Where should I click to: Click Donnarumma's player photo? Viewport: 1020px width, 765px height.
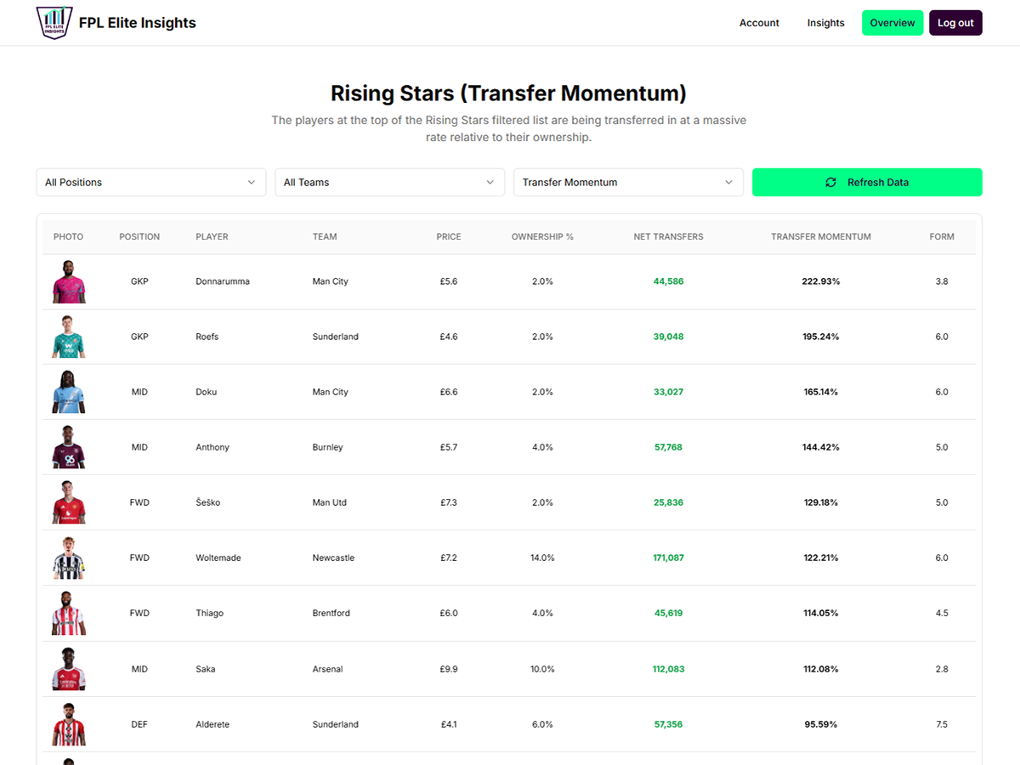(69, 281)
